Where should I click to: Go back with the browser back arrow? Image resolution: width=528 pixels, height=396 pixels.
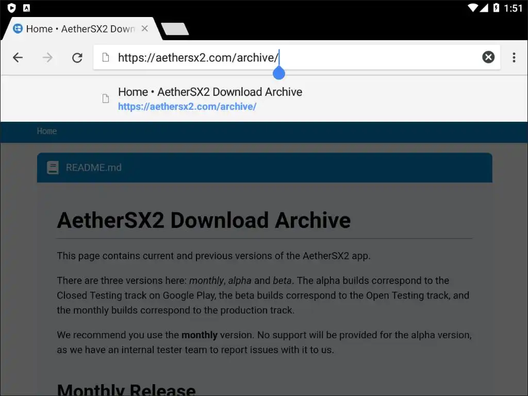18,58
